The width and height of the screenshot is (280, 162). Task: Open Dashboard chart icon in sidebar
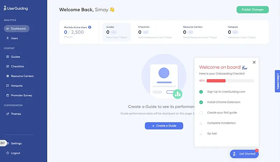[8, 29]
